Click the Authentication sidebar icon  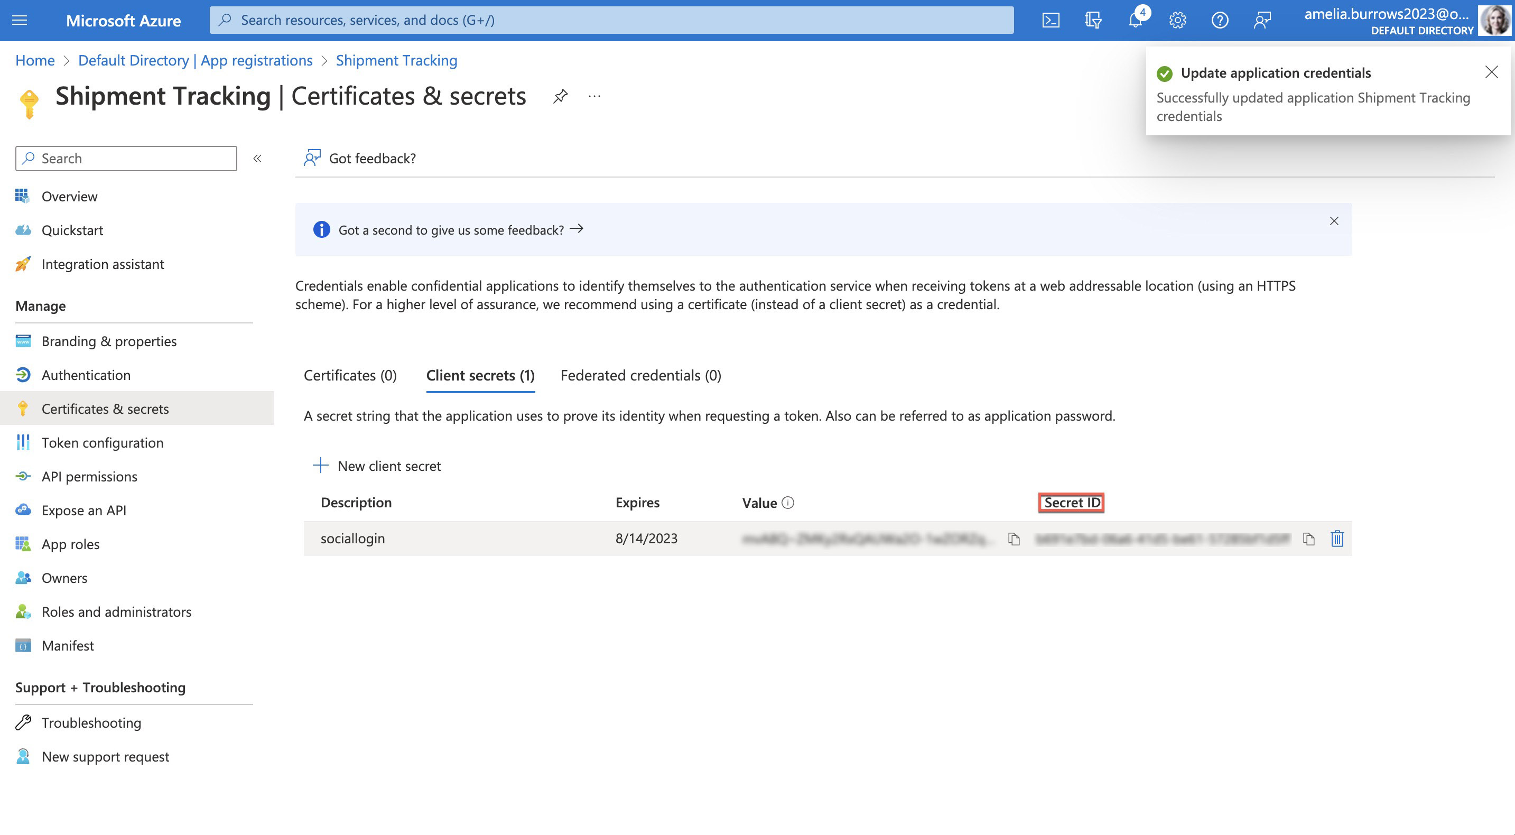tap(23, 373)
